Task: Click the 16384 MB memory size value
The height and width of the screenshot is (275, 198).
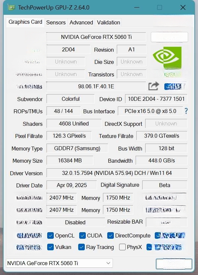Action: tap(70, 160)
